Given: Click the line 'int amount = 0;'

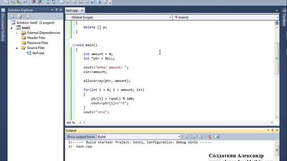Looking at the screenshot, I should tap(98, 54).
